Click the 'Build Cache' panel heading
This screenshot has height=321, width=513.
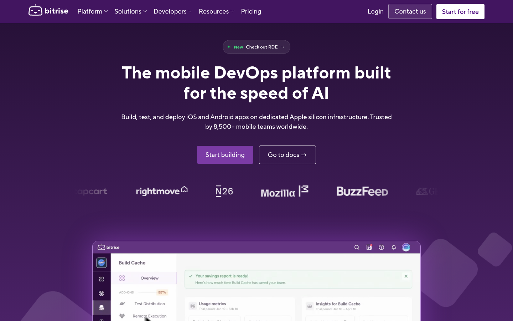pos(132,263)
